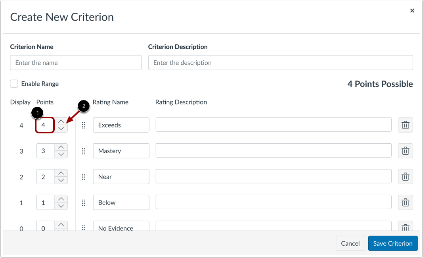This screenshot has height=258, width=423.
Task: Click the Mastery rating description field
Action: click(273, 151)
